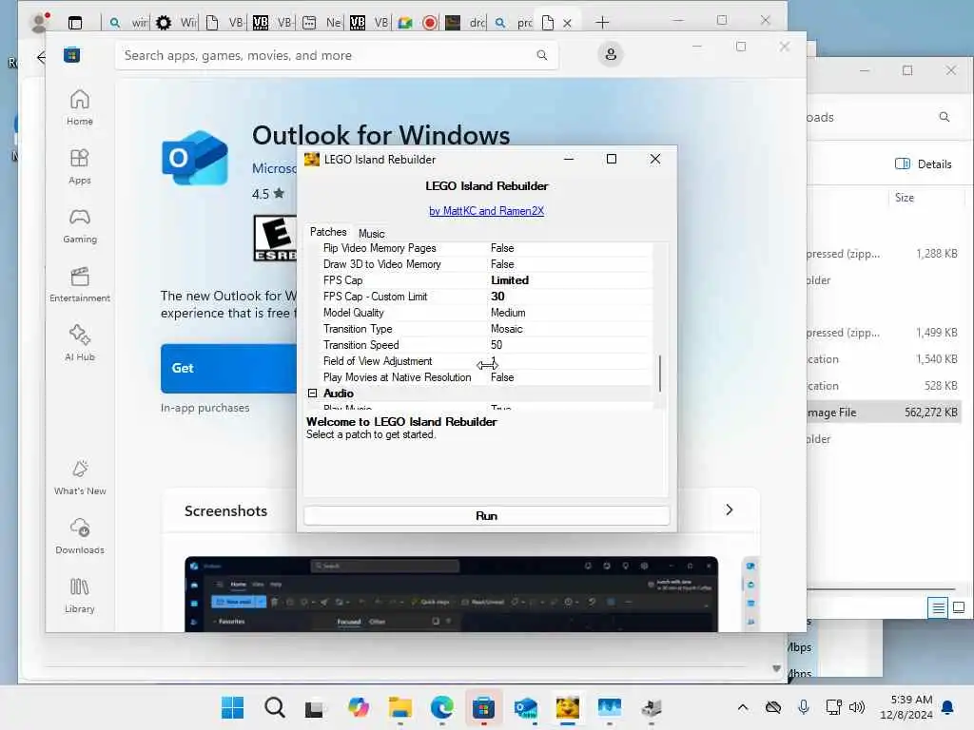Open Library in the Store sidebar

tap(80, 595)
